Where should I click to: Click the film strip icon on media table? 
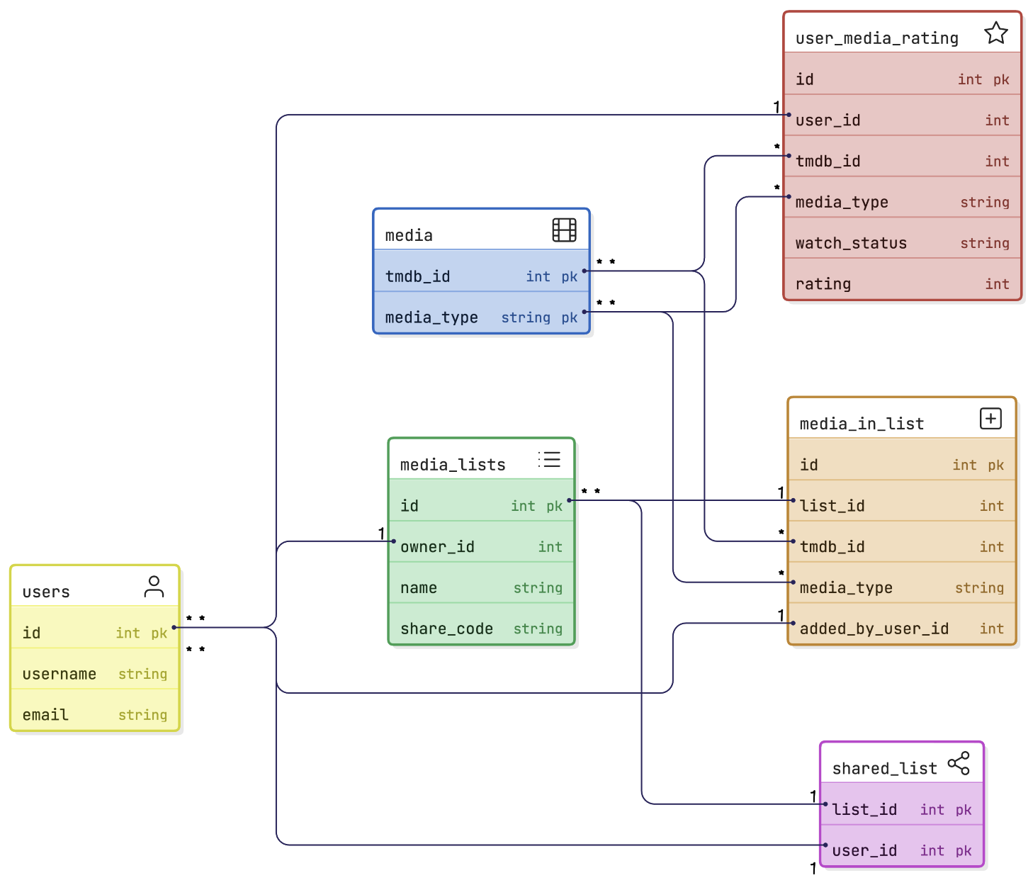(564, 230)
